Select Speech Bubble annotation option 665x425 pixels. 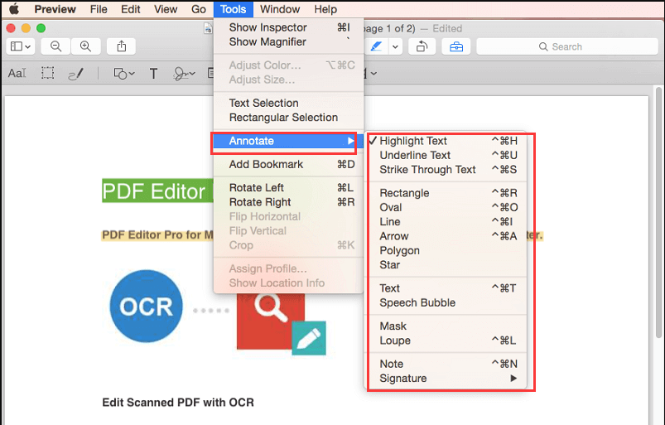(x=417, y=302)
